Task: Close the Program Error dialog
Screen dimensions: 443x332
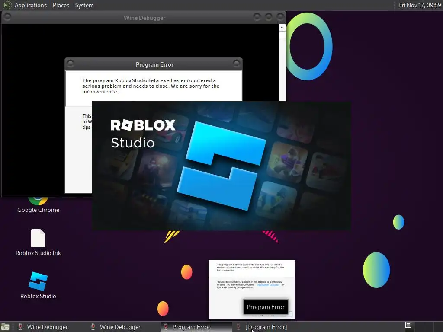Action: click(236, 64)
